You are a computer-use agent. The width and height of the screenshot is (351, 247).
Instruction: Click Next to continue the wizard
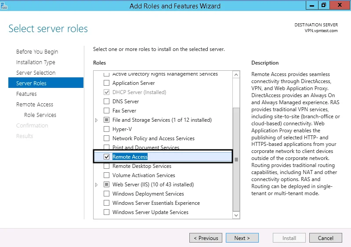[242, 238]
